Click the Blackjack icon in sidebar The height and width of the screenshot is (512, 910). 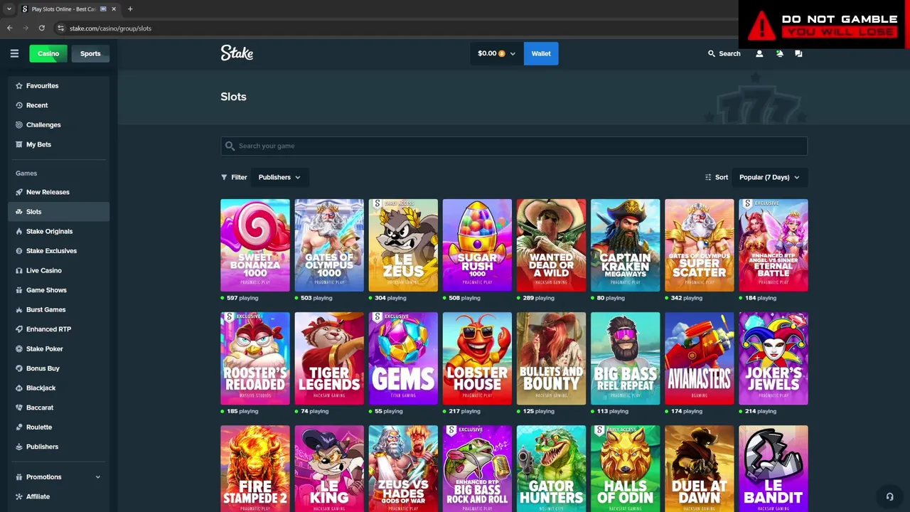[x=19, y=388]
